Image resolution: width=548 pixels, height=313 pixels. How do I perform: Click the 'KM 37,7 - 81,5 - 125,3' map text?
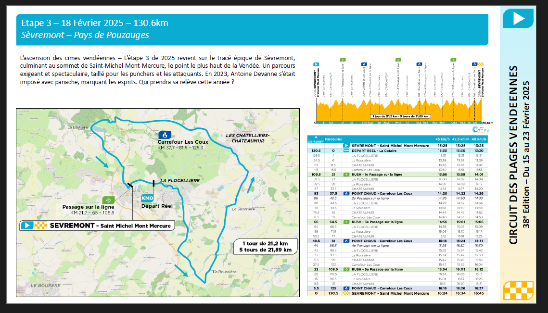180,148
